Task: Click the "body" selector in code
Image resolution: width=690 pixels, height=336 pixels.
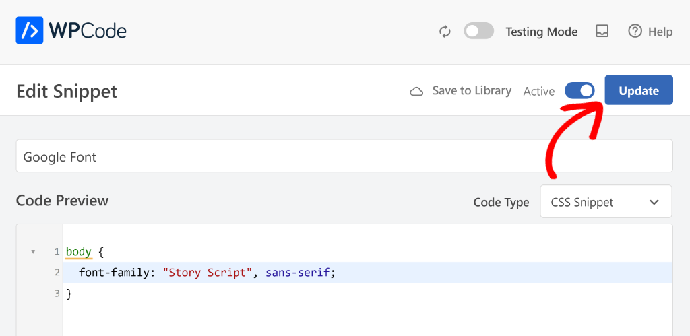Action: [x=79, y=252]
